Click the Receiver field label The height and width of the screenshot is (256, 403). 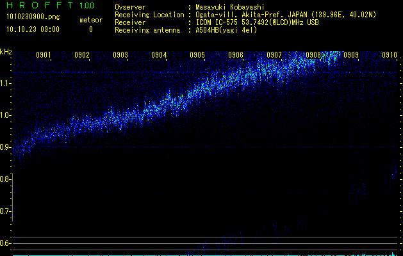point(130,22)
